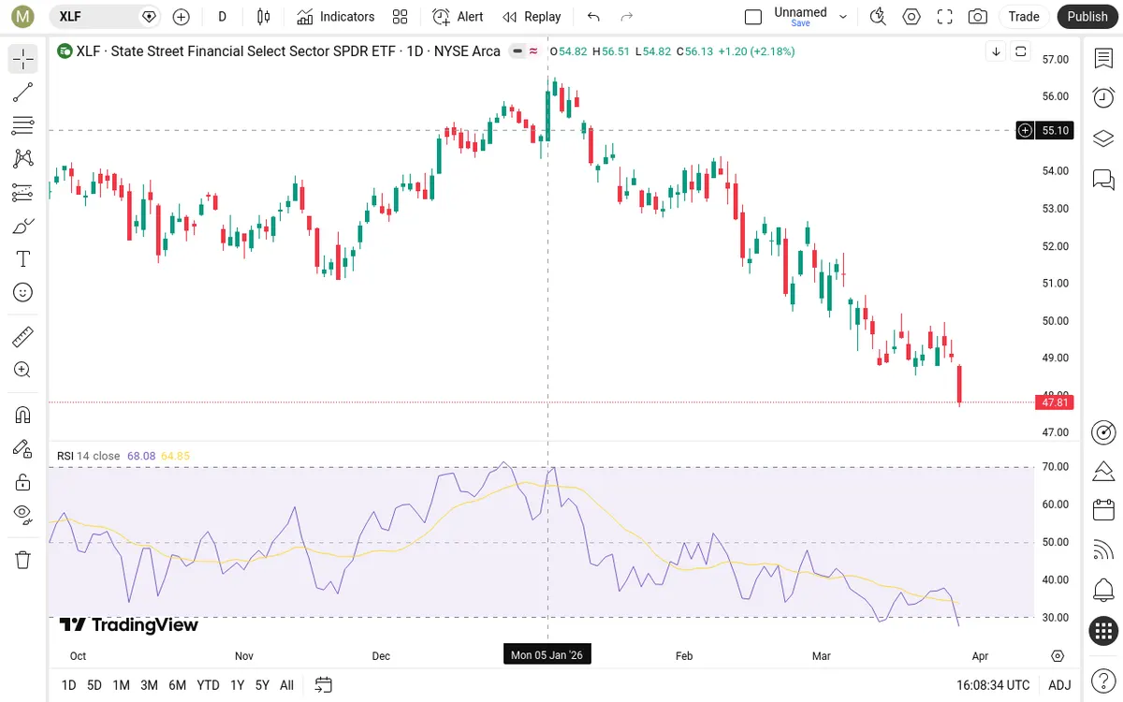Open chart settings hexagon icon
The image size is (1123, 702).
point(912,16)
